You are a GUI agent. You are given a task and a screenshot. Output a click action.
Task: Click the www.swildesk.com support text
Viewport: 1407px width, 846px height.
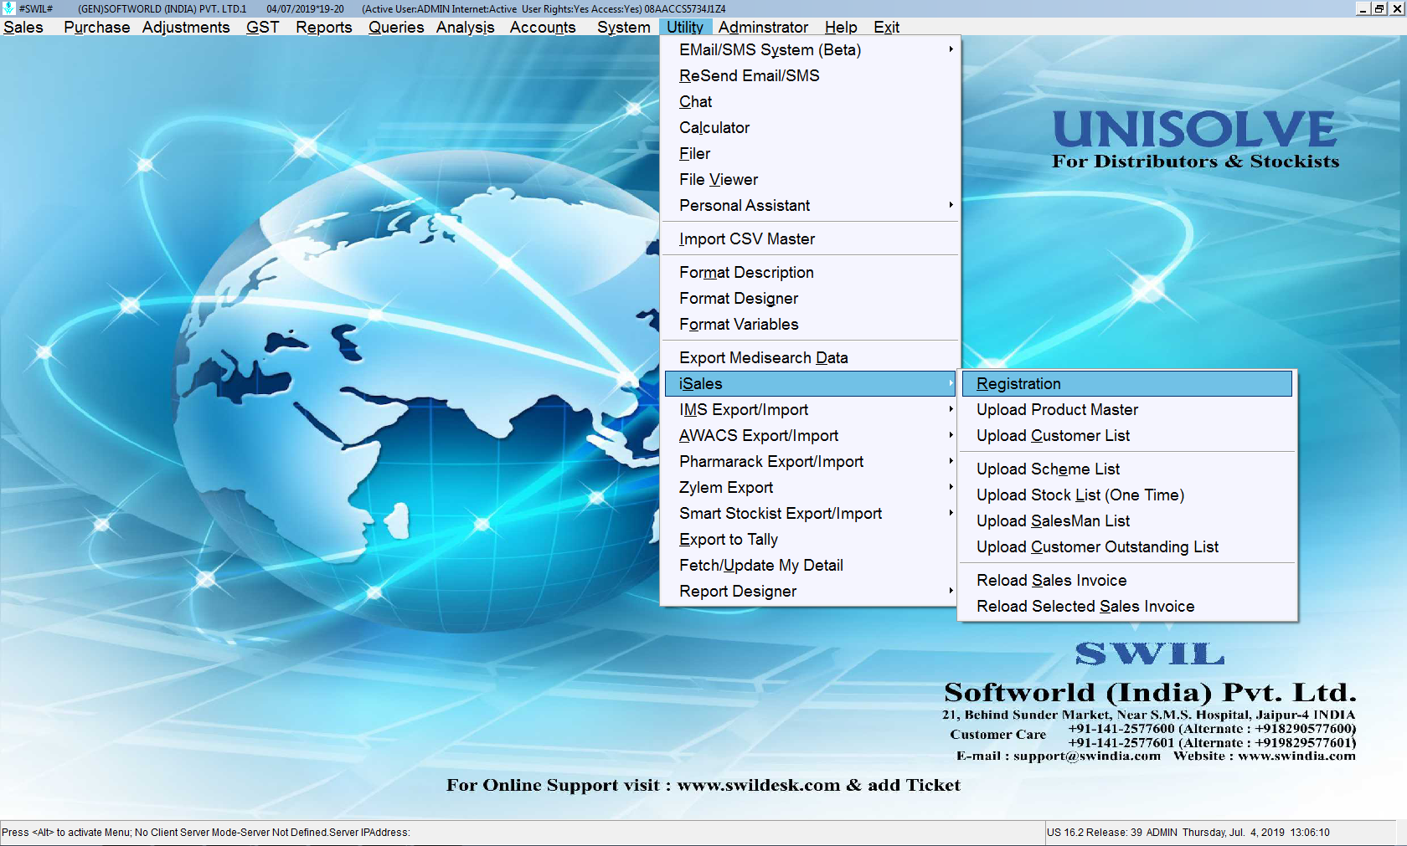[x=758, y=785]
